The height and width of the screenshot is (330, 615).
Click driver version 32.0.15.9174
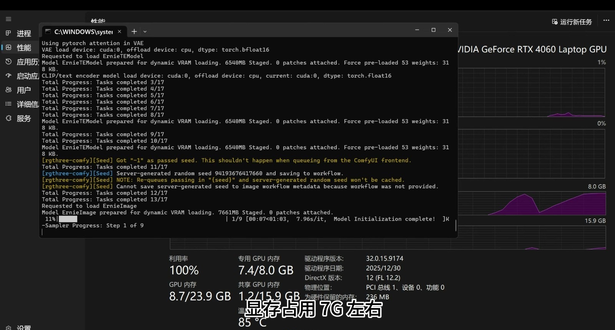tap(385, 258)
